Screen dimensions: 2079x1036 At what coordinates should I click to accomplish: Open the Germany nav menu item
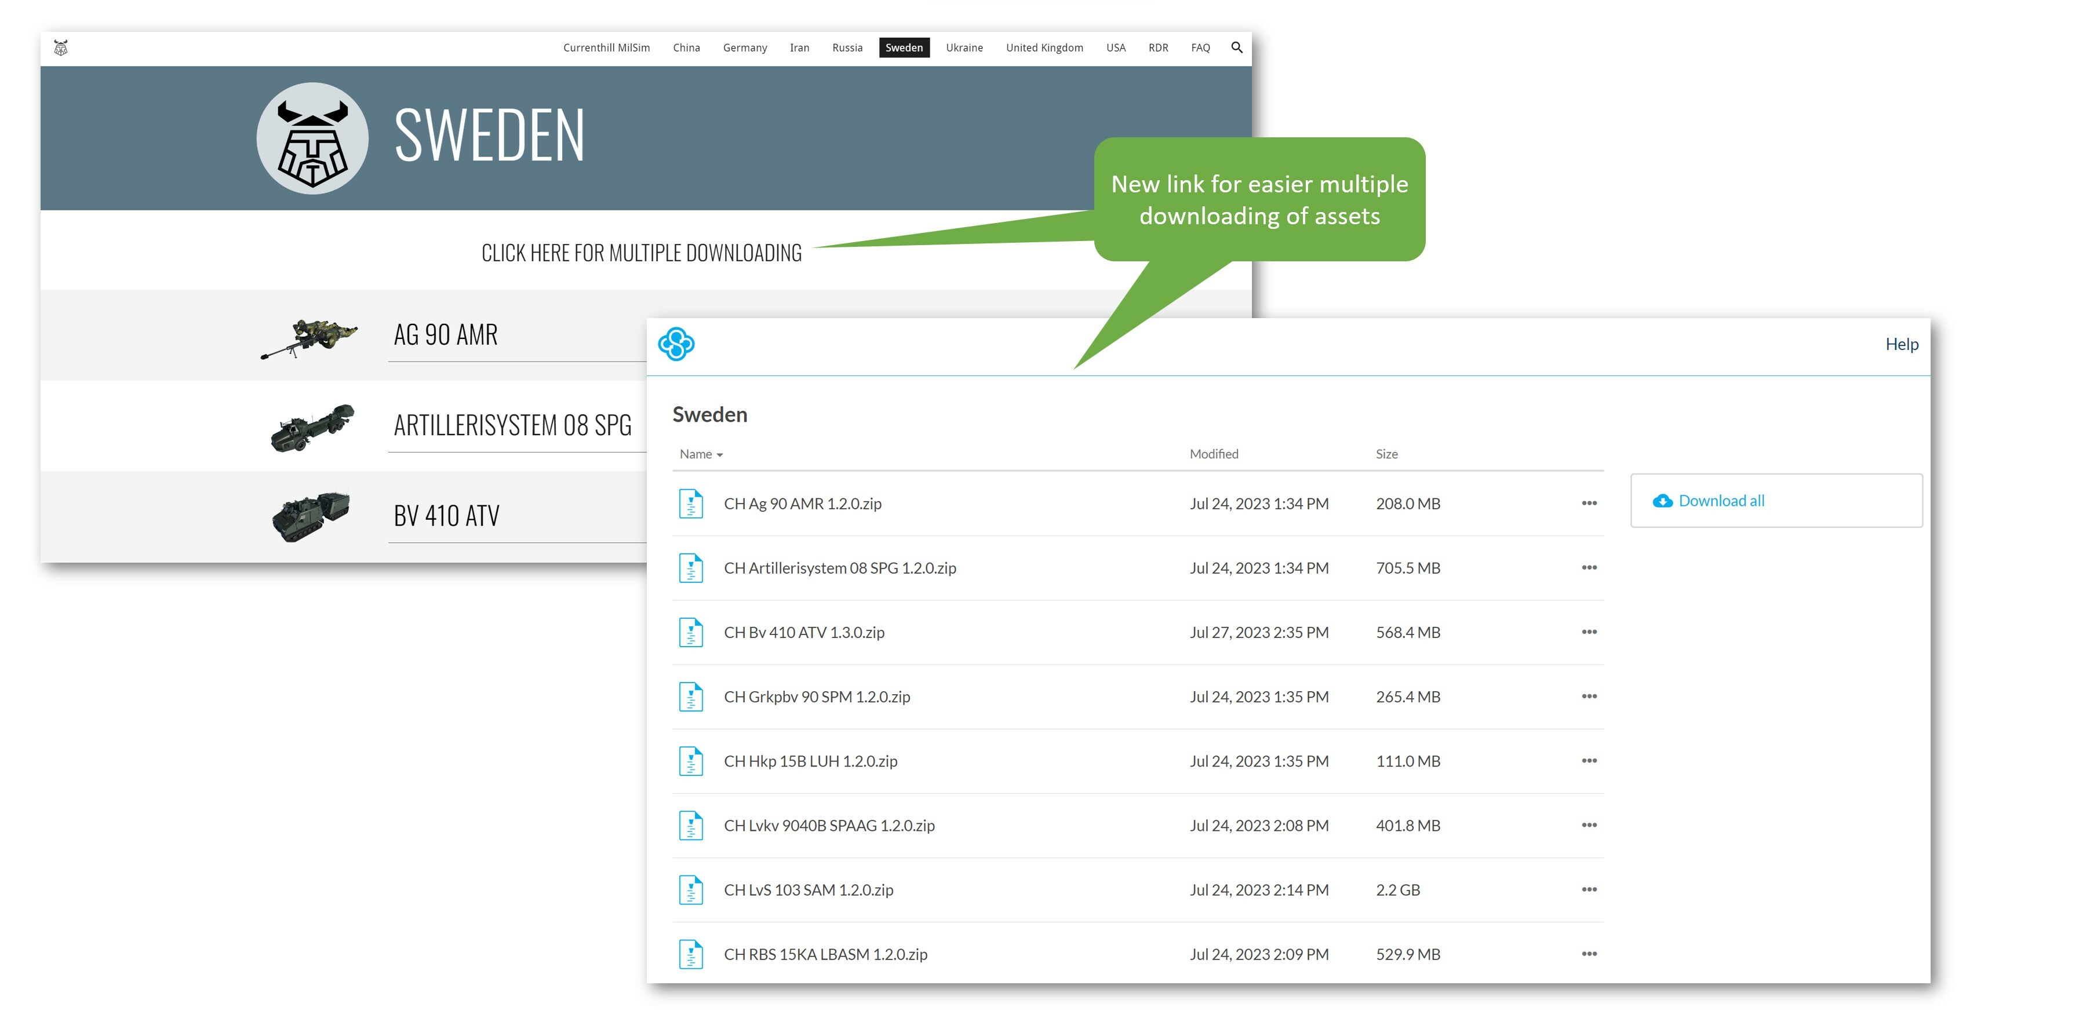(x=745, y=48)
